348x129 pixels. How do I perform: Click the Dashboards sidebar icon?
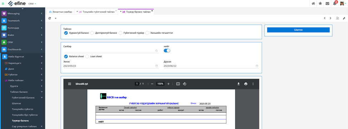point(4,49)
